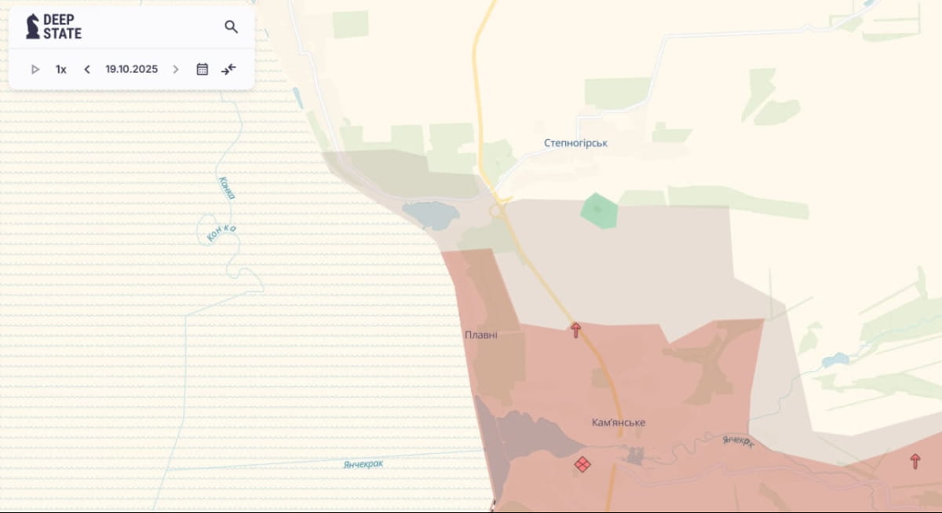Open the calendar date picker
942x513 pixels.
tap(202, 69)
